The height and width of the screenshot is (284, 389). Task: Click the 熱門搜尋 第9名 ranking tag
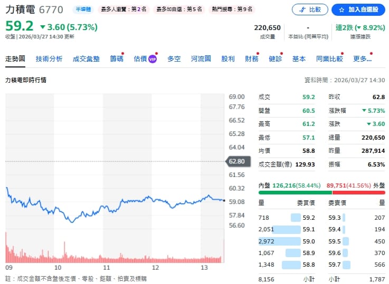tap(232, 9)
